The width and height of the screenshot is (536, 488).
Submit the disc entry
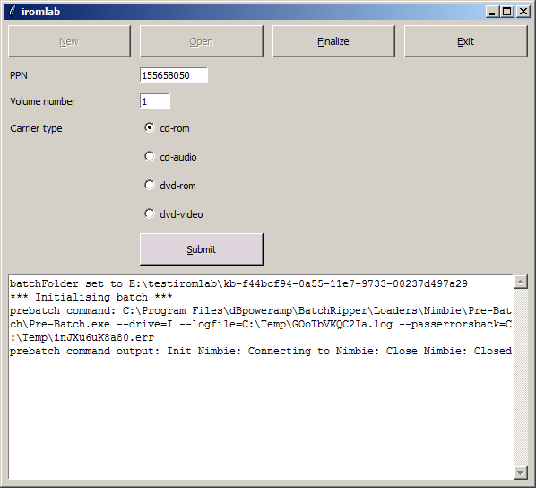[x=202, y=249]
